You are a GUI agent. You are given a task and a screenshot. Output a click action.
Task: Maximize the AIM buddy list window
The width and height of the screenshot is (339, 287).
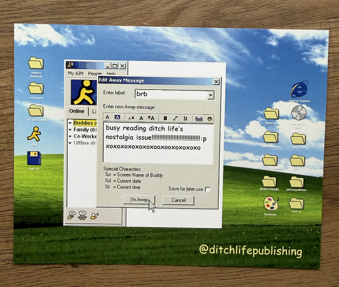click(x=115, y=66)
